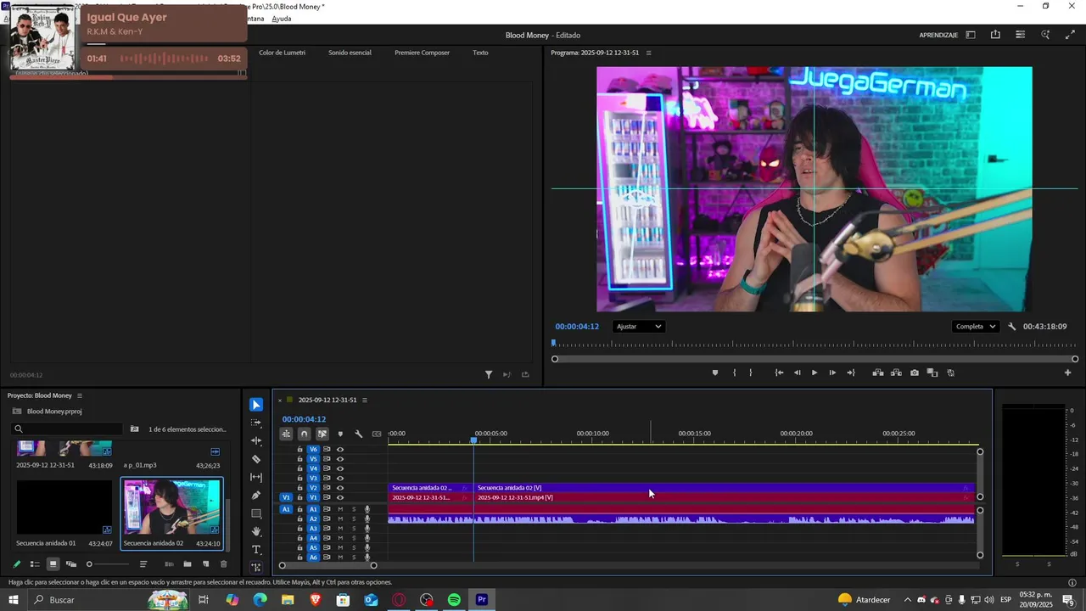Click Mark Out bracket button
Image resolution: width=1086 pixels, height=611 pixels.
(x=750, y=373)
